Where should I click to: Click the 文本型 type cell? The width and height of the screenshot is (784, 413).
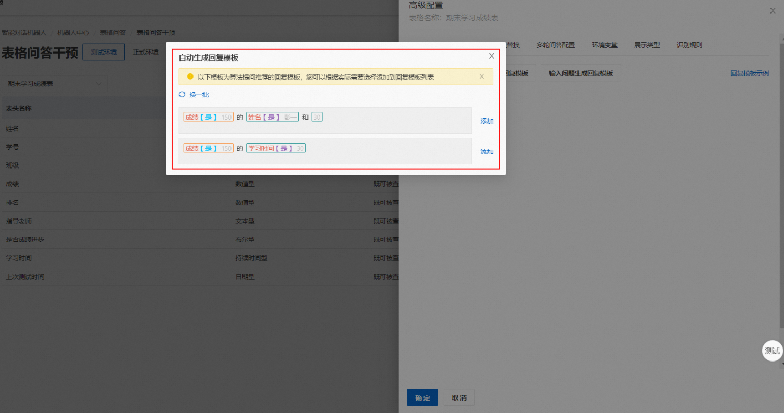pos(245,221)
